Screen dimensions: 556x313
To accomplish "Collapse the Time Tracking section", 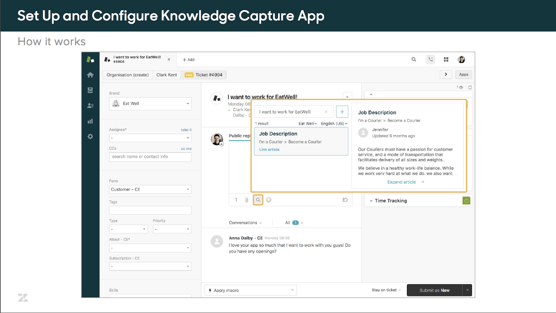I will (371, 201).
